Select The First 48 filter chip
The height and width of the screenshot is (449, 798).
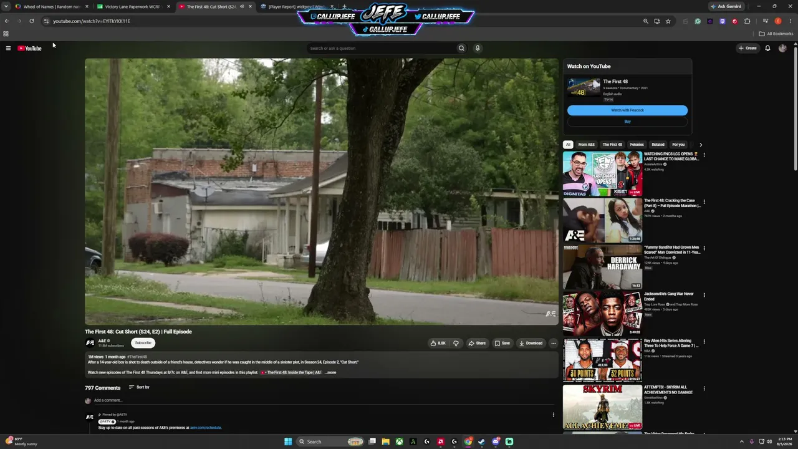pos(612,145)
